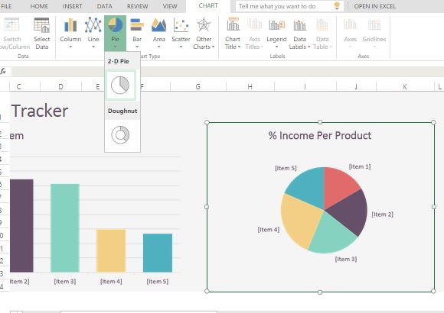Choose the Line chart type icon
This screenshot has height=313, width=444.
click(x=93, y=25)
